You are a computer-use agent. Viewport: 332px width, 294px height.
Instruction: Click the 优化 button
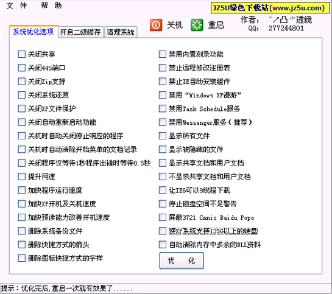pyautogui.click(x=182, y=261)
